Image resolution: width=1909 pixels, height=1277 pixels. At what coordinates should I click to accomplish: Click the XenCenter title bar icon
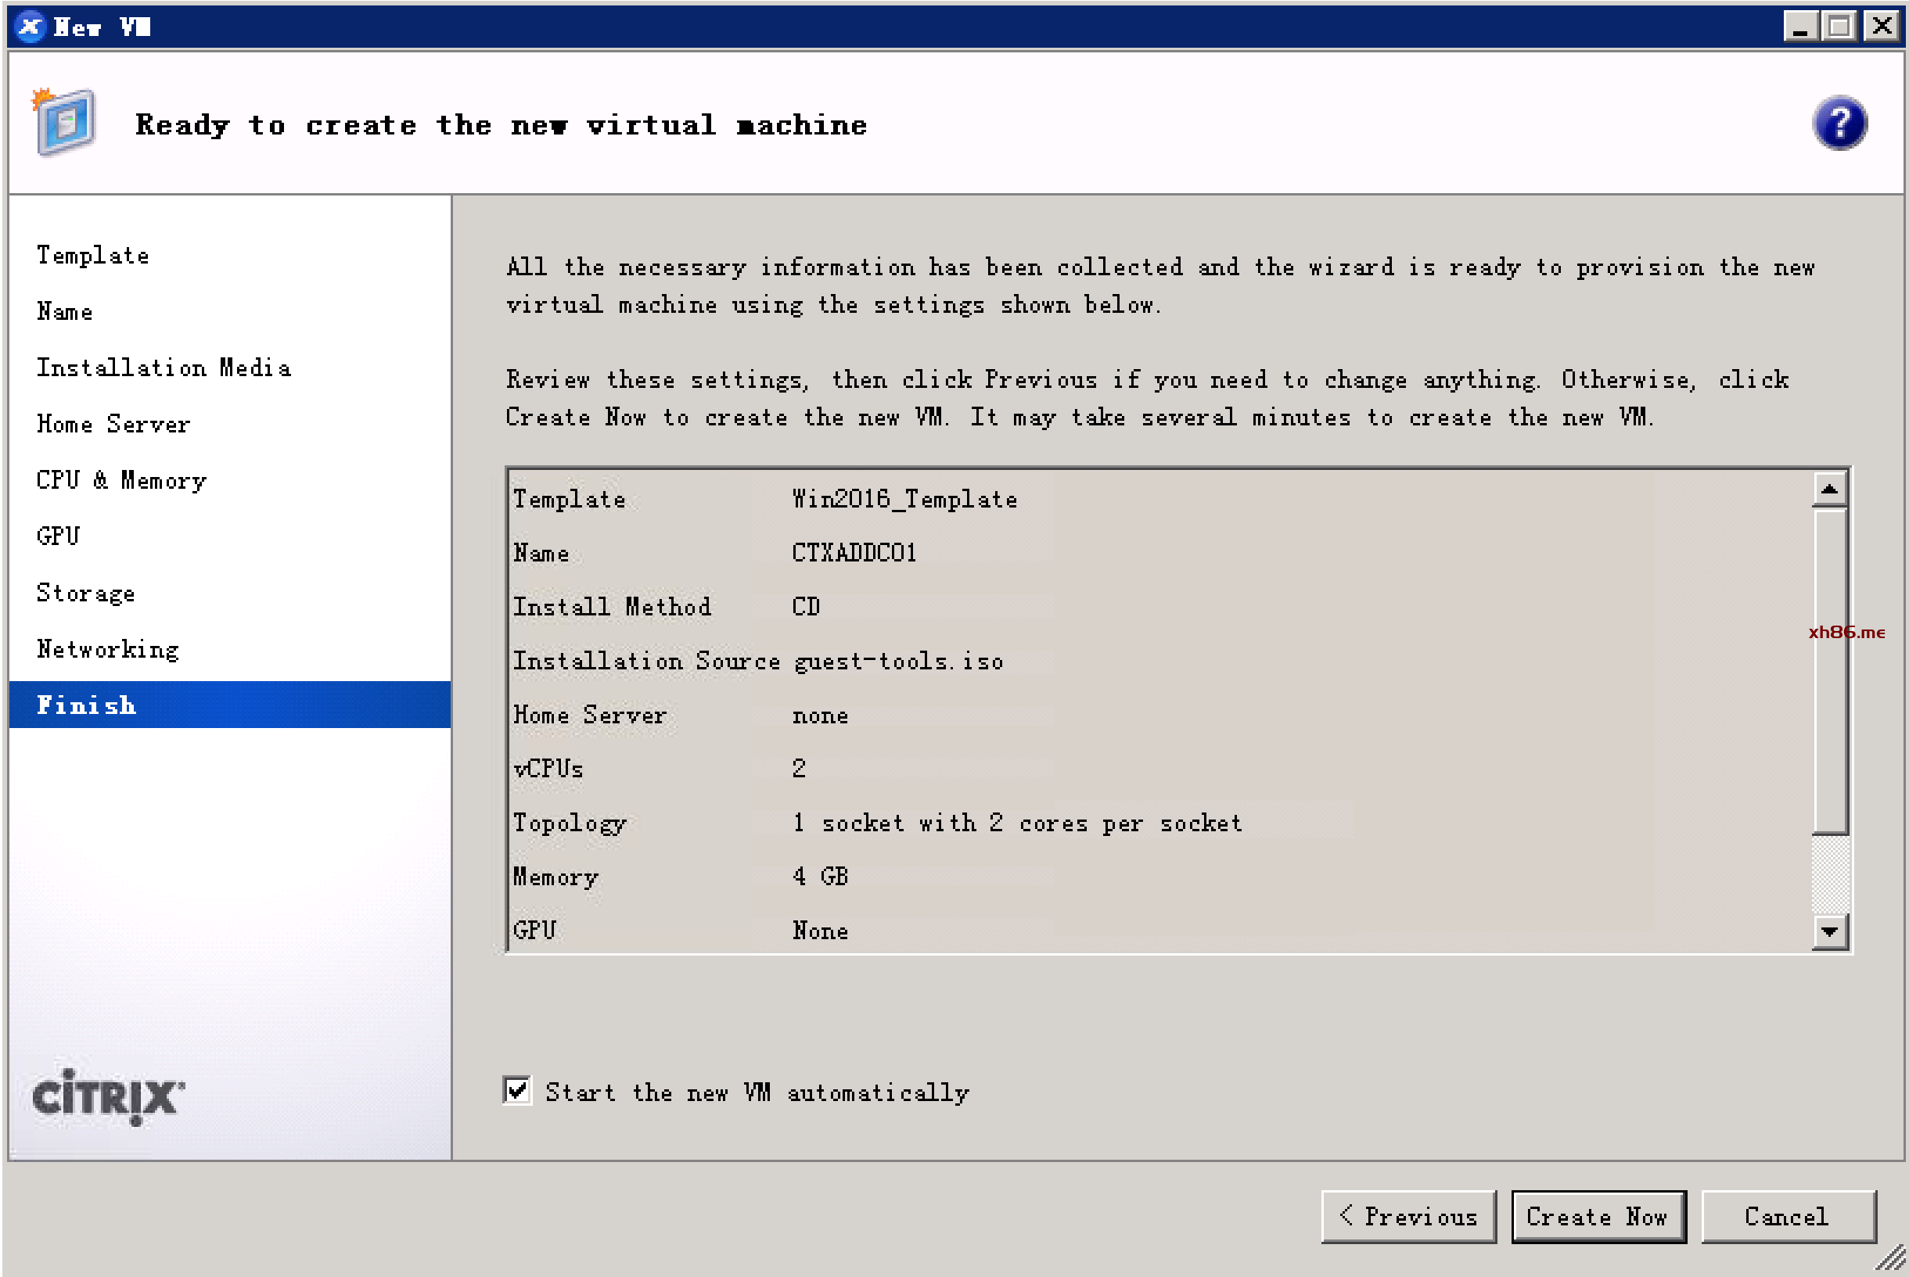[x=29, y=27]
